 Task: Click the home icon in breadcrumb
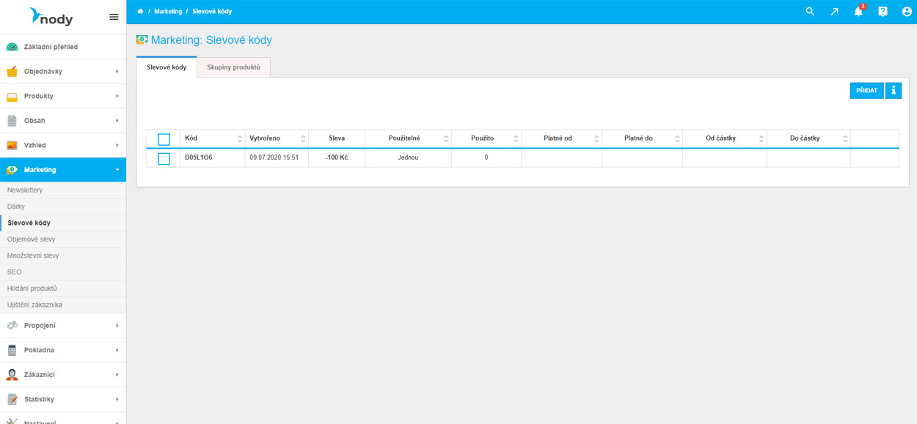[140, 12]
